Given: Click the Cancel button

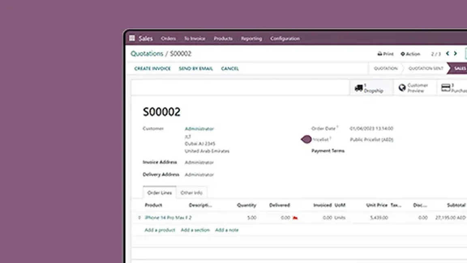Looking at the screenshot, I should point(229,69).
